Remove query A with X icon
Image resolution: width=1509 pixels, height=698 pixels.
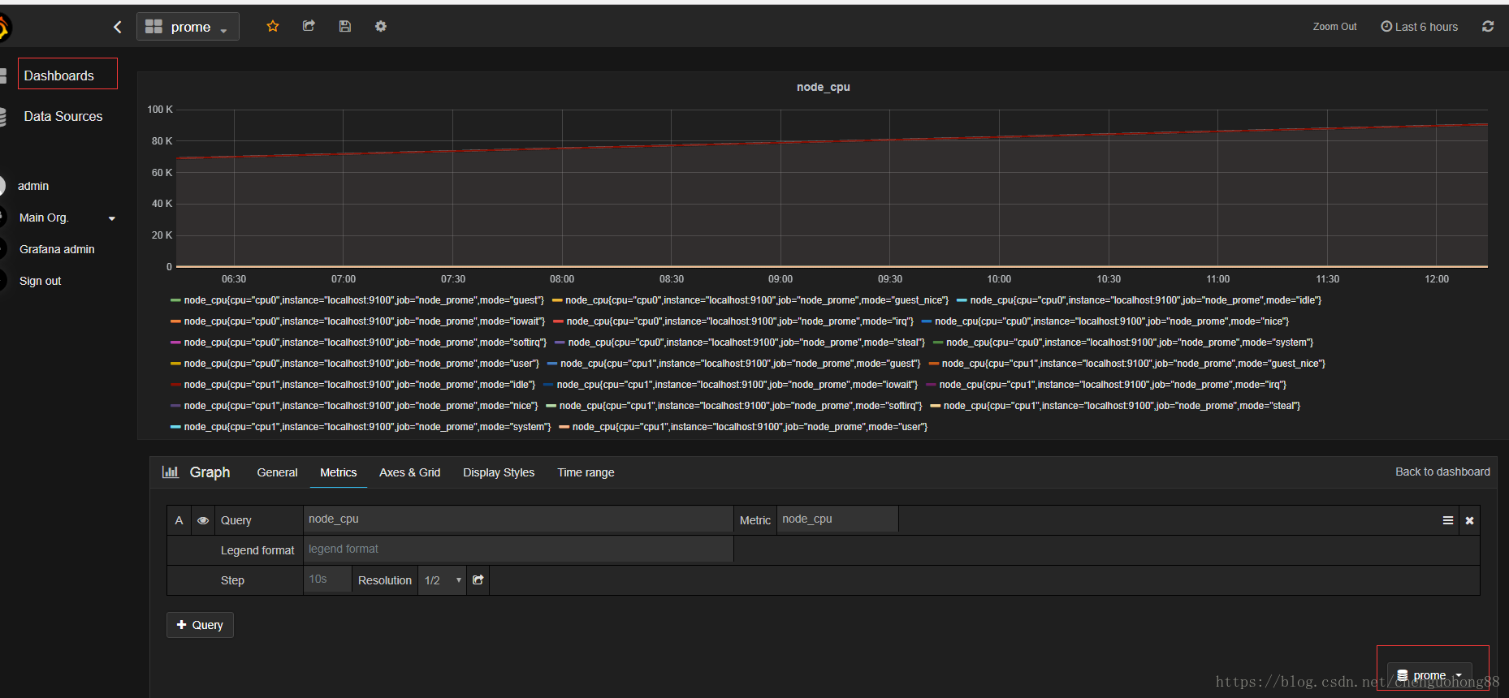[1469, 520]
